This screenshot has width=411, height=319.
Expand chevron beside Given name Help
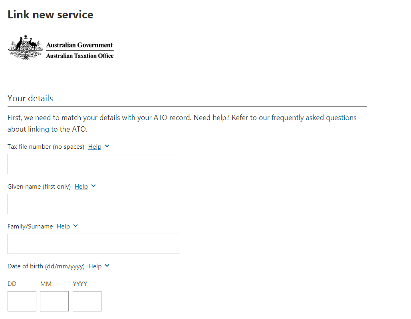93,186
